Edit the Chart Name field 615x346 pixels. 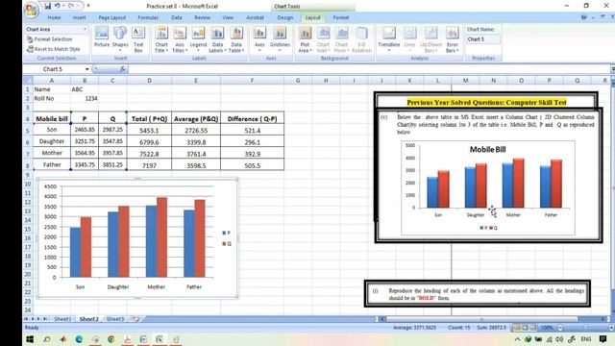click(x=483, y=39)
